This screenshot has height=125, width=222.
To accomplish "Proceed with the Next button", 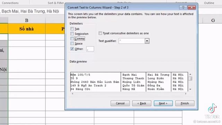I will point(163,103).
